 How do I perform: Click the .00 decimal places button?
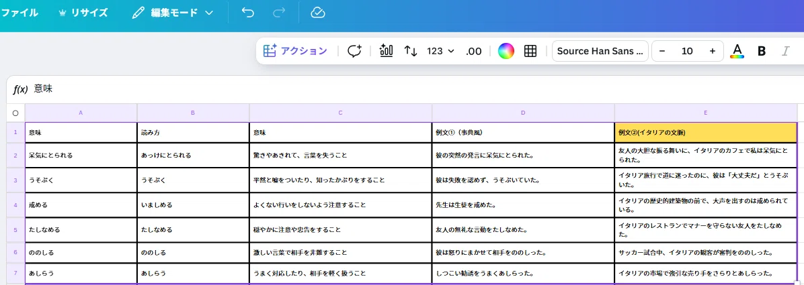pos(473,51)
